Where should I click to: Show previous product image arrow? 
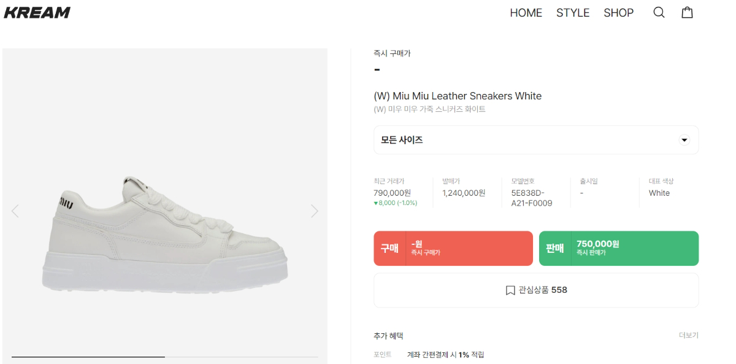tap(15, 211)
